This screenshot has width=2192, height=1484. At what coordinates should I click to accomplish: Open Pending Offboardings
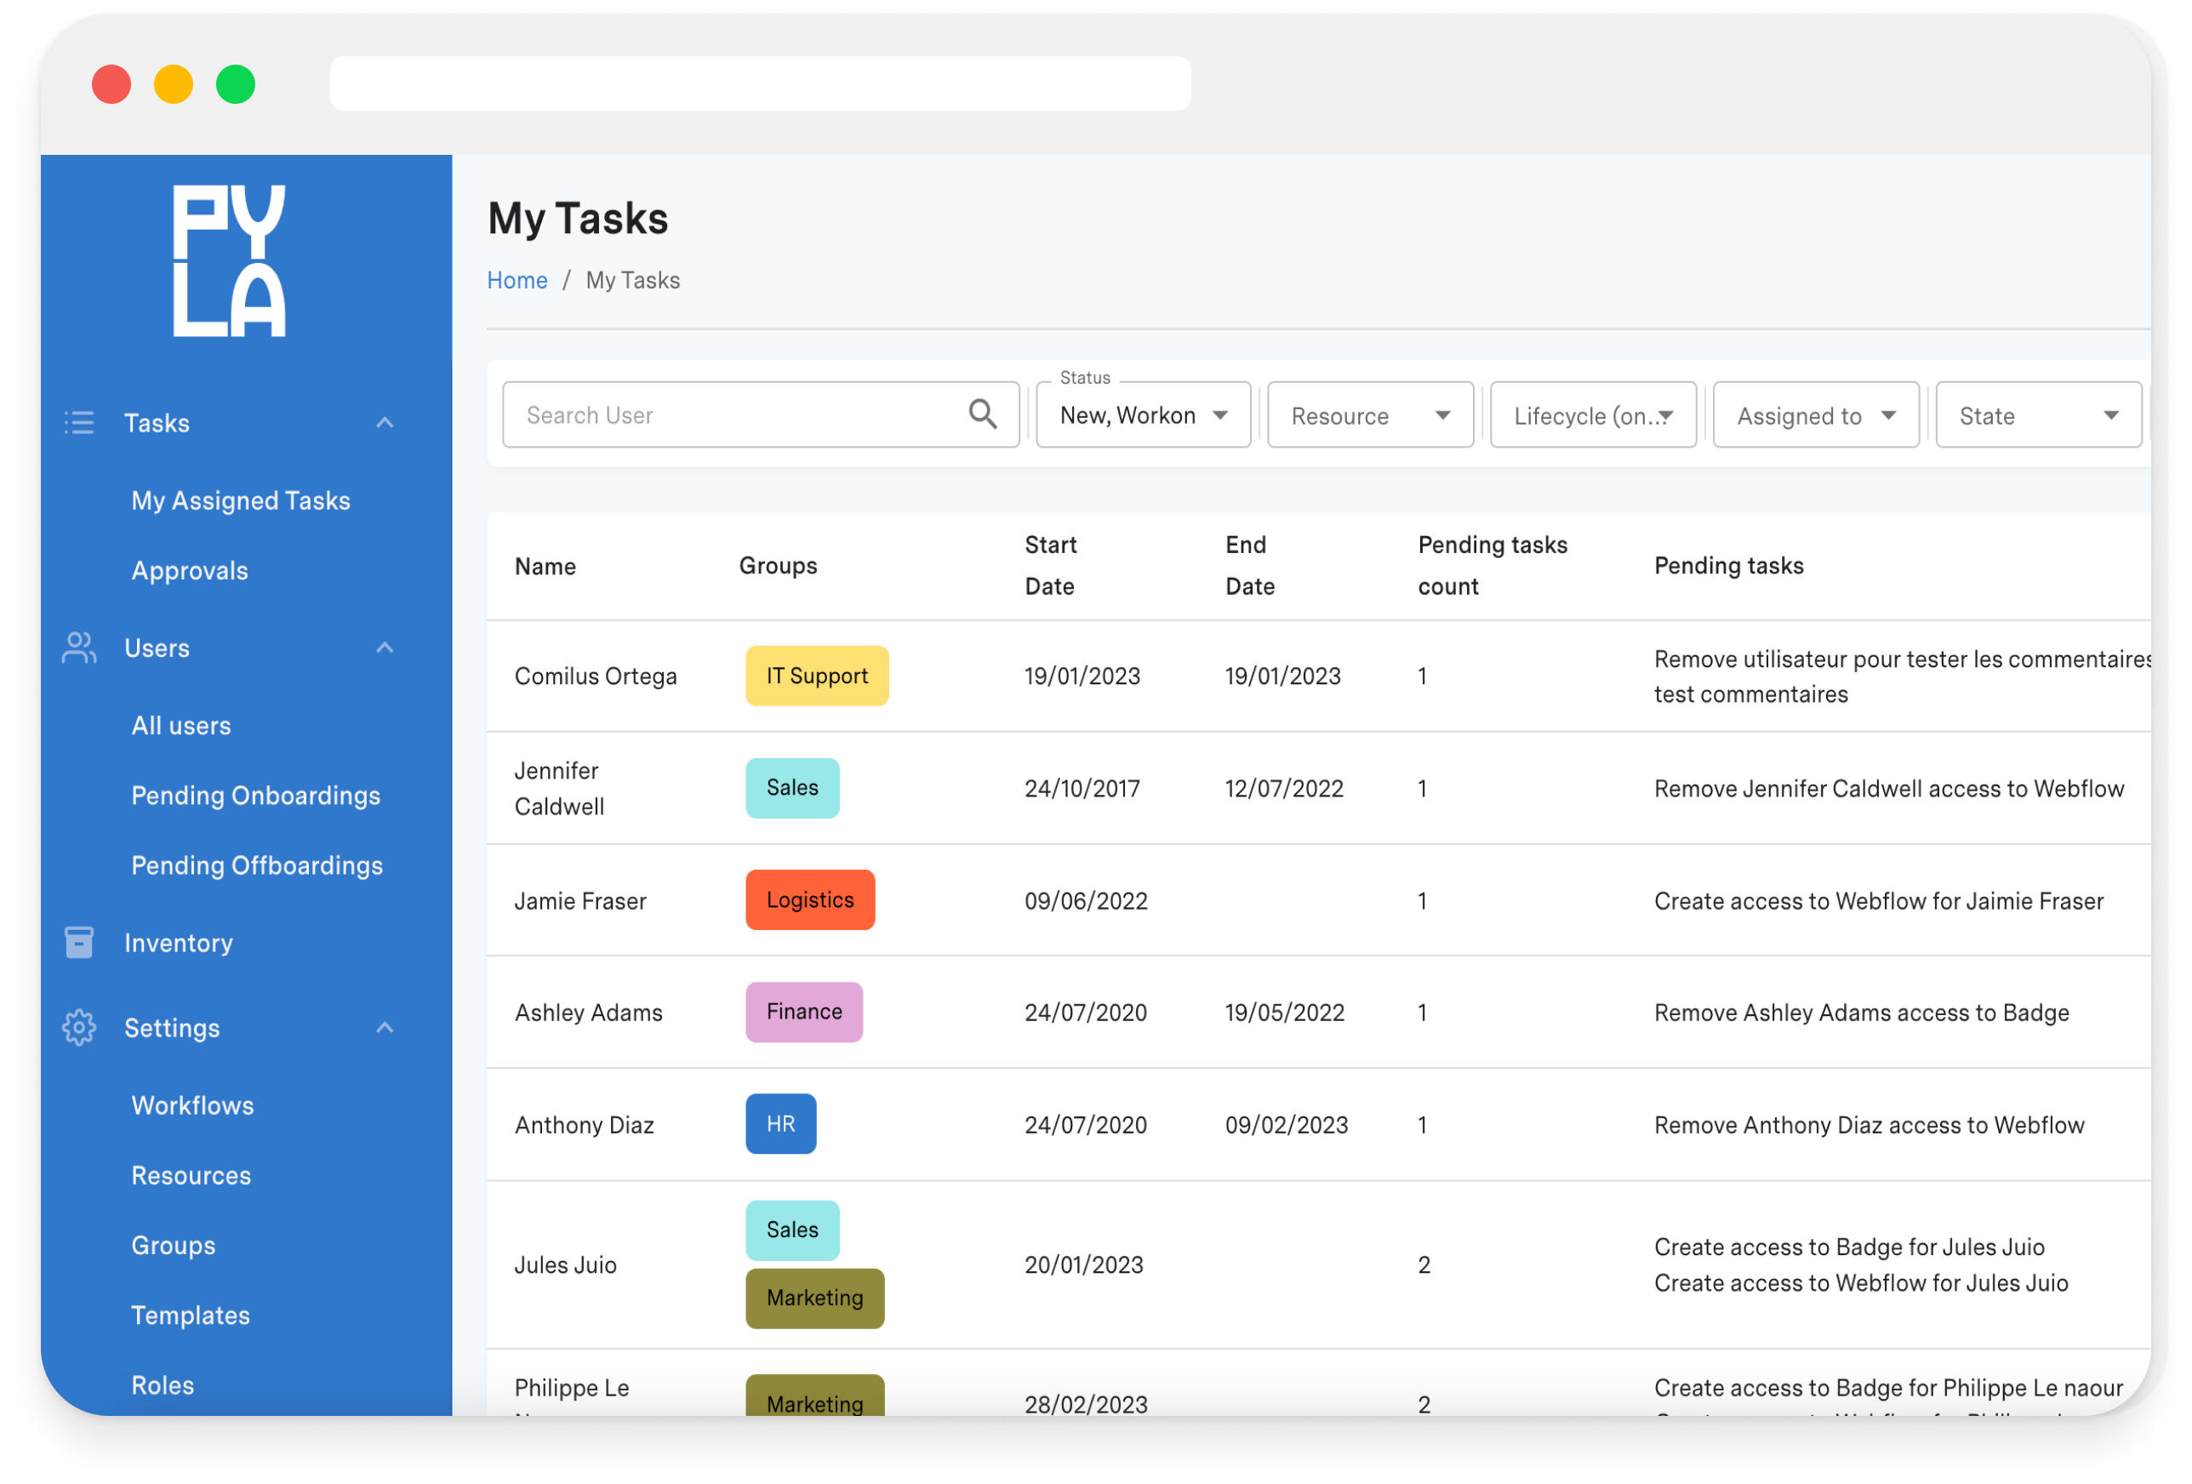pyautogui.click(x=256, y=865)
